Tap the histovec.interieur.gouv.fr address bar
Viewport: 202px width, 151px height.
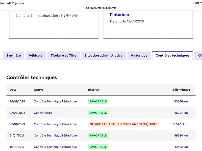(x=101, y=8)
